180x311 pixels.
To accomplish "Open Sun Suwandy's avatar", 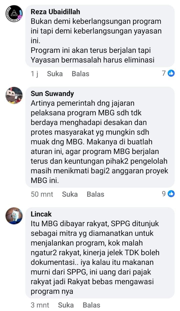I will [x=14, y=95].
